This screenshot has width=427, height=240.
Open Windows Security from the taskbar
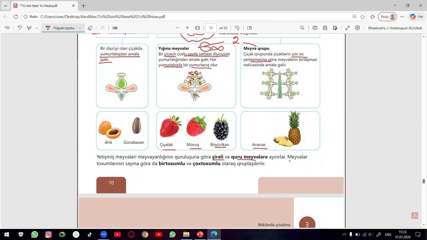(21, 234)
